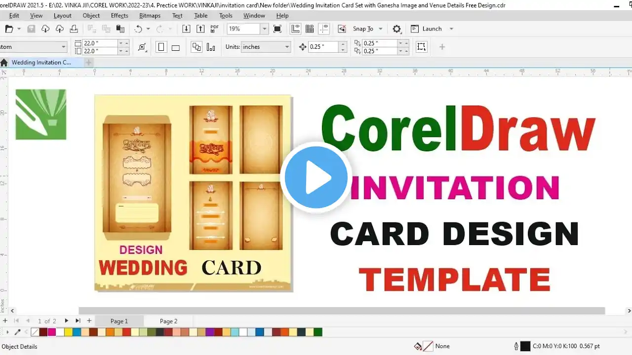Open the Table menu

(201, 16)
